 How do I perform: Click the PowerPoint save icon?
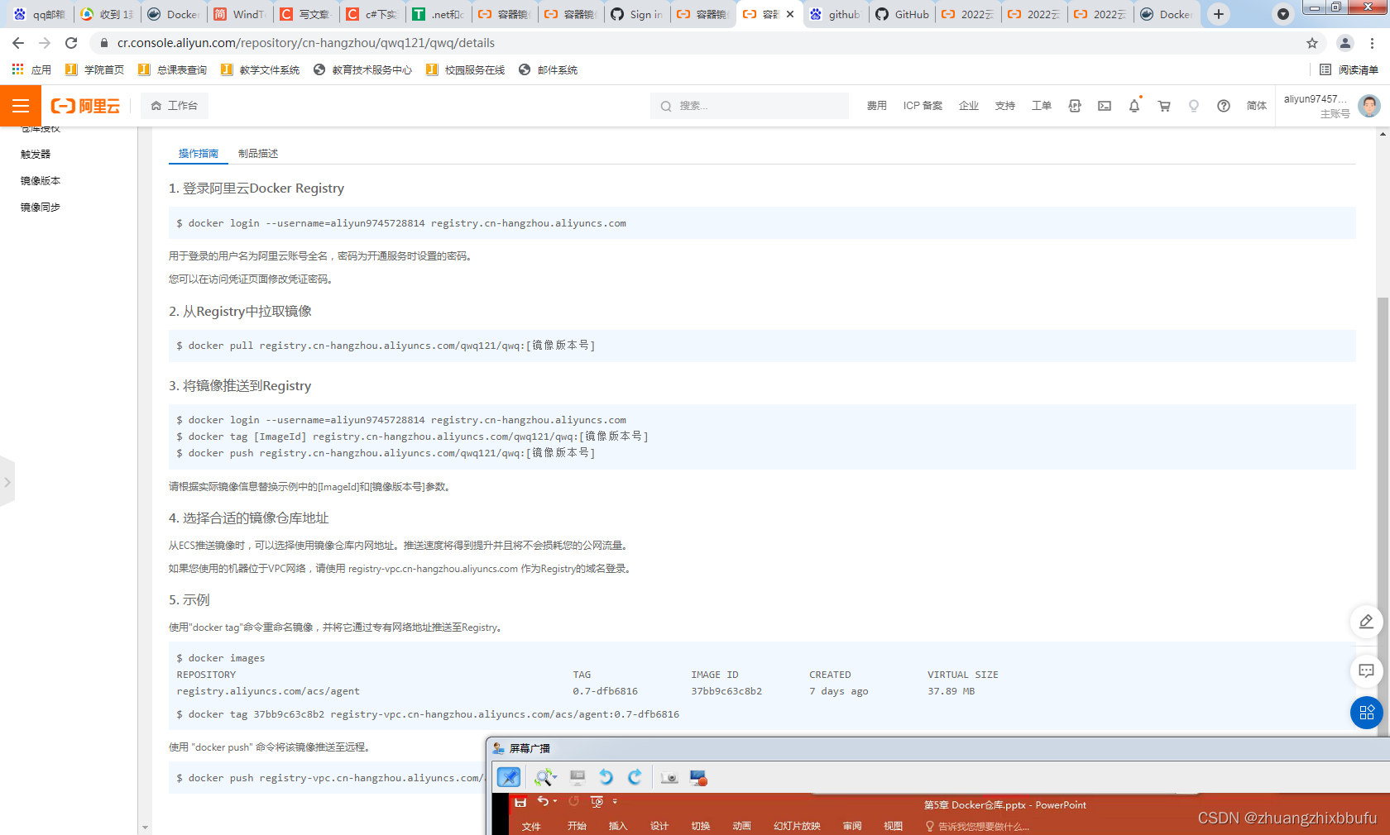click(x=520, y=802)
